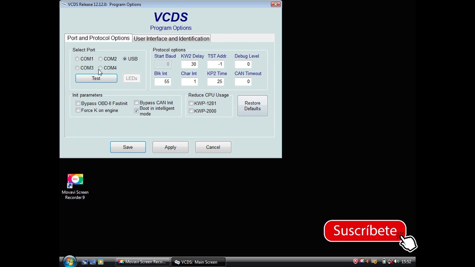Click the CAN Timeout field
The height and width of the screenshot is (267, 475).
243,82
